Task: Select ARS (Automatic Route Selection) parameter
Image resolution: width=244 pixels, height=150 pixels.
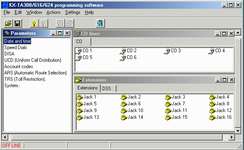Action: click(35, 73)
